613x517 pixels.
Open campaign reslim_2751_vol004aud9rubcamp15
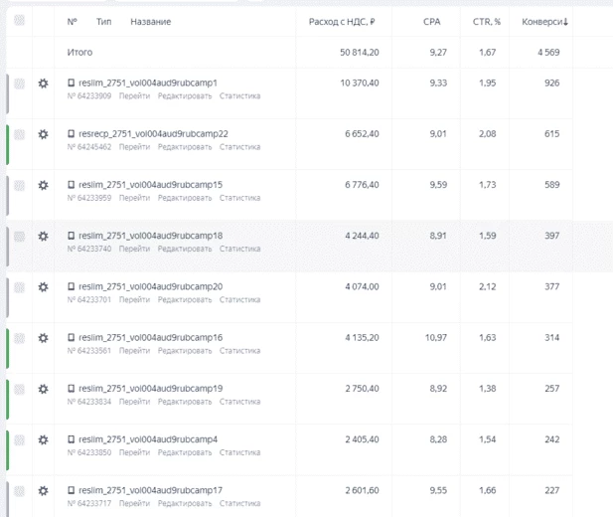pos(150,184)
